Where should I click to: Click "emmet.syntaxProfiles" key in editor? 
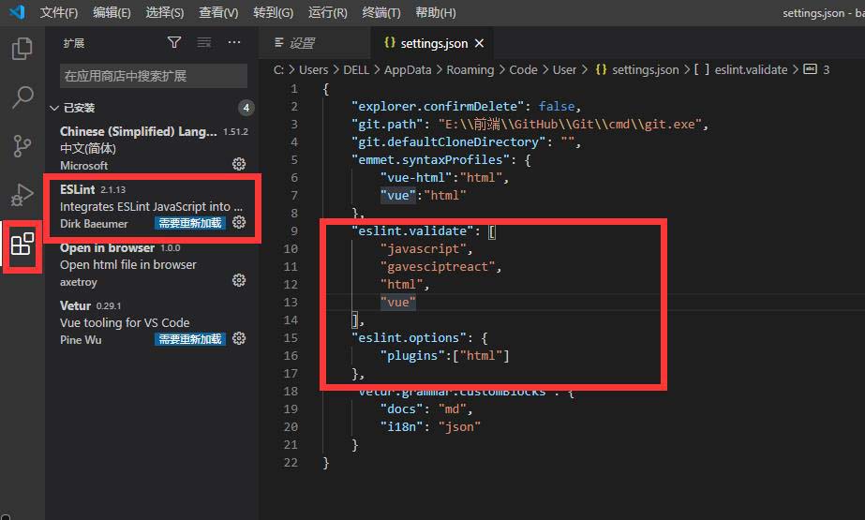(x=430, y=159)
